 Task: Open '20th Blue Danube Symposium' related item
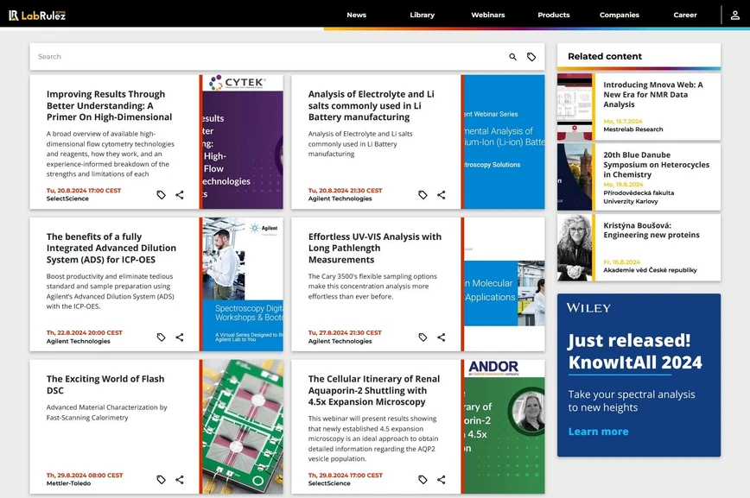(x=657, y=165)
